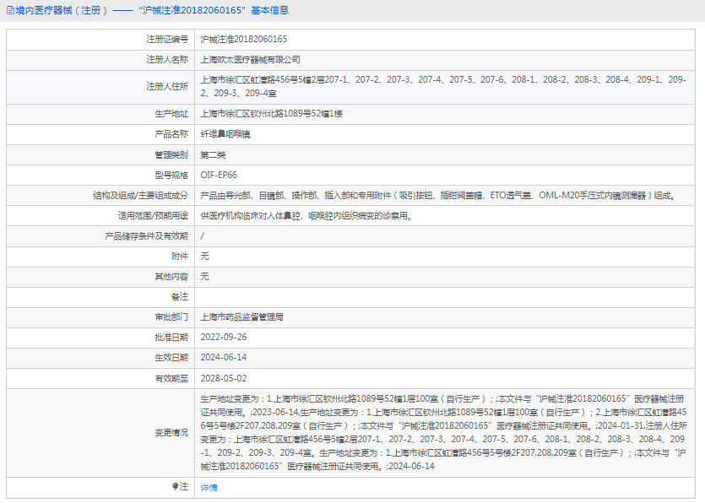Screen dimensions: 705x503
Task: Open the 详情 link
Action: coord(209,487)
